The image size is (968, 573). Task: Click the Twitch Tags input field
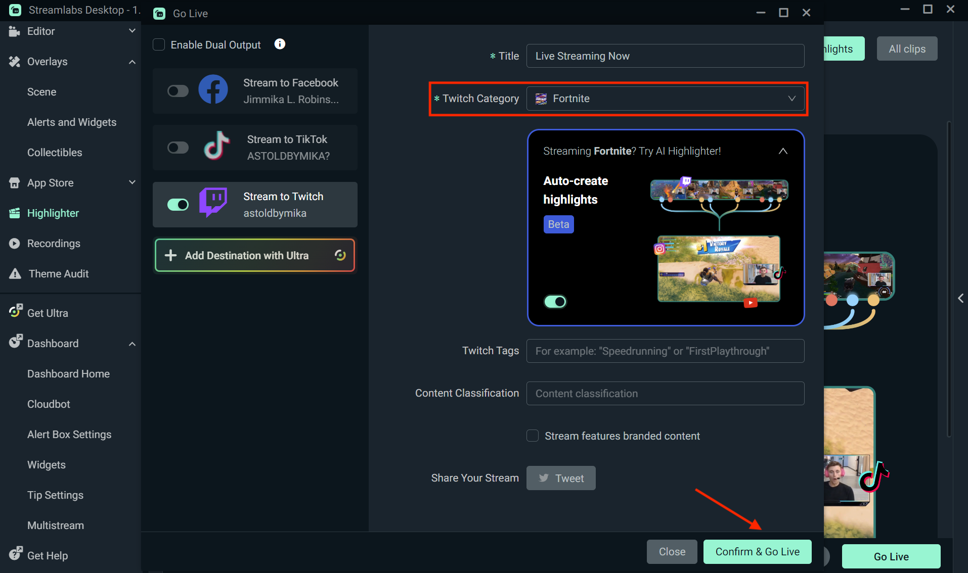click(665, 351)
